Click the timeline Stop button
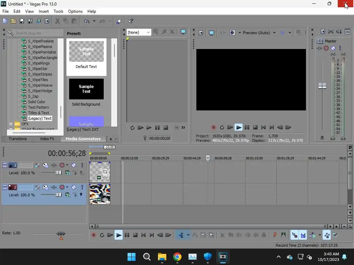This screenshot has height=265, width=354. point(135,235)
